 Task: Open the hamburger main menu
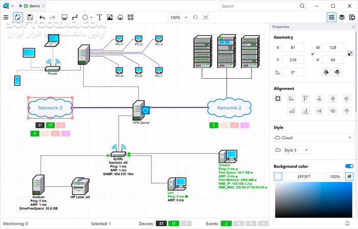point(6,17)
